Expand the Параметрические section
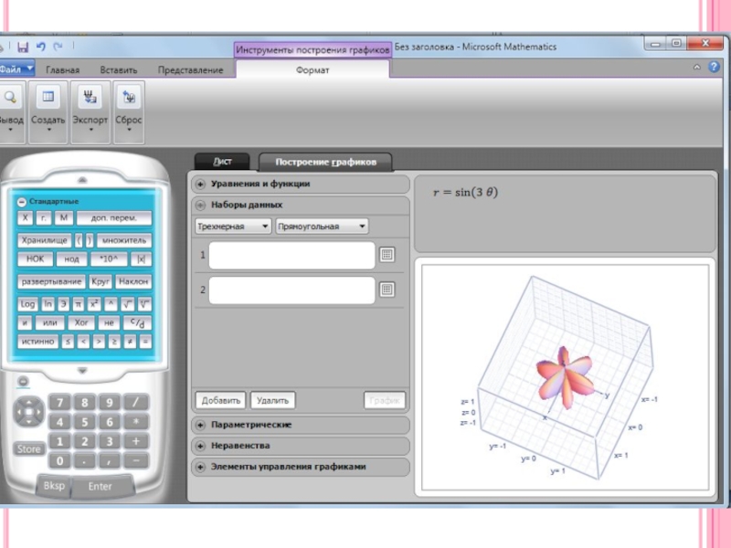 [301, 425]
